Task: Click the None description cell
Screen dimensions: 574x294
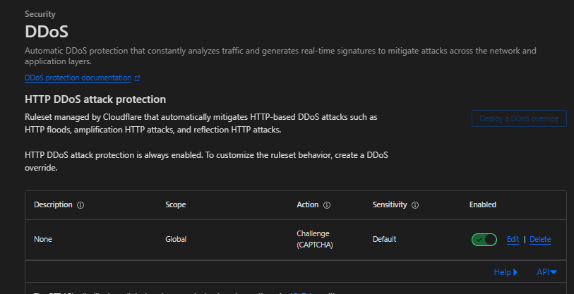Action: tap(43, 240)
